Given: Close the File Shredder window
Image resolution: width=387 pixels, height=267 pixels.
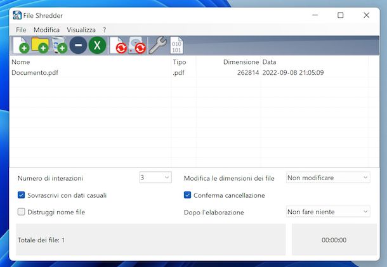Looking at the screenshot, I should [x=367, y=15].
